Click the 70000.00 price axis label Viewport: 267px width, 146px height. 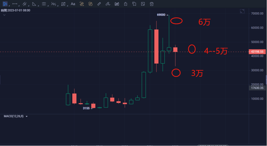257,14
